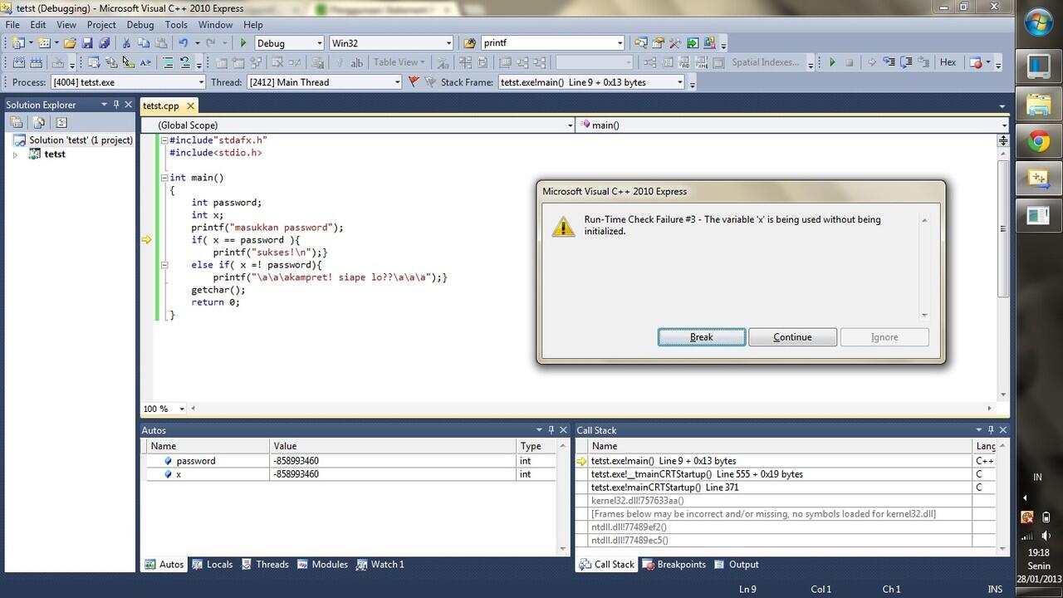Click the Show All Files icon in Solution Explorer

(38, 122)
